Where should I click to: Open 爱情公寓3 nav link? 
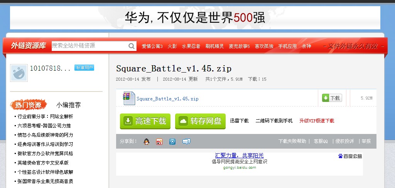tap(152, 46)
